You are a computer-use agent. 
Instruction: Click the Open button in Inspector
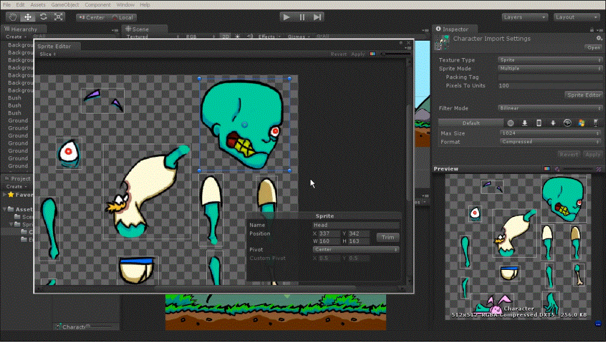pos(593,48)
